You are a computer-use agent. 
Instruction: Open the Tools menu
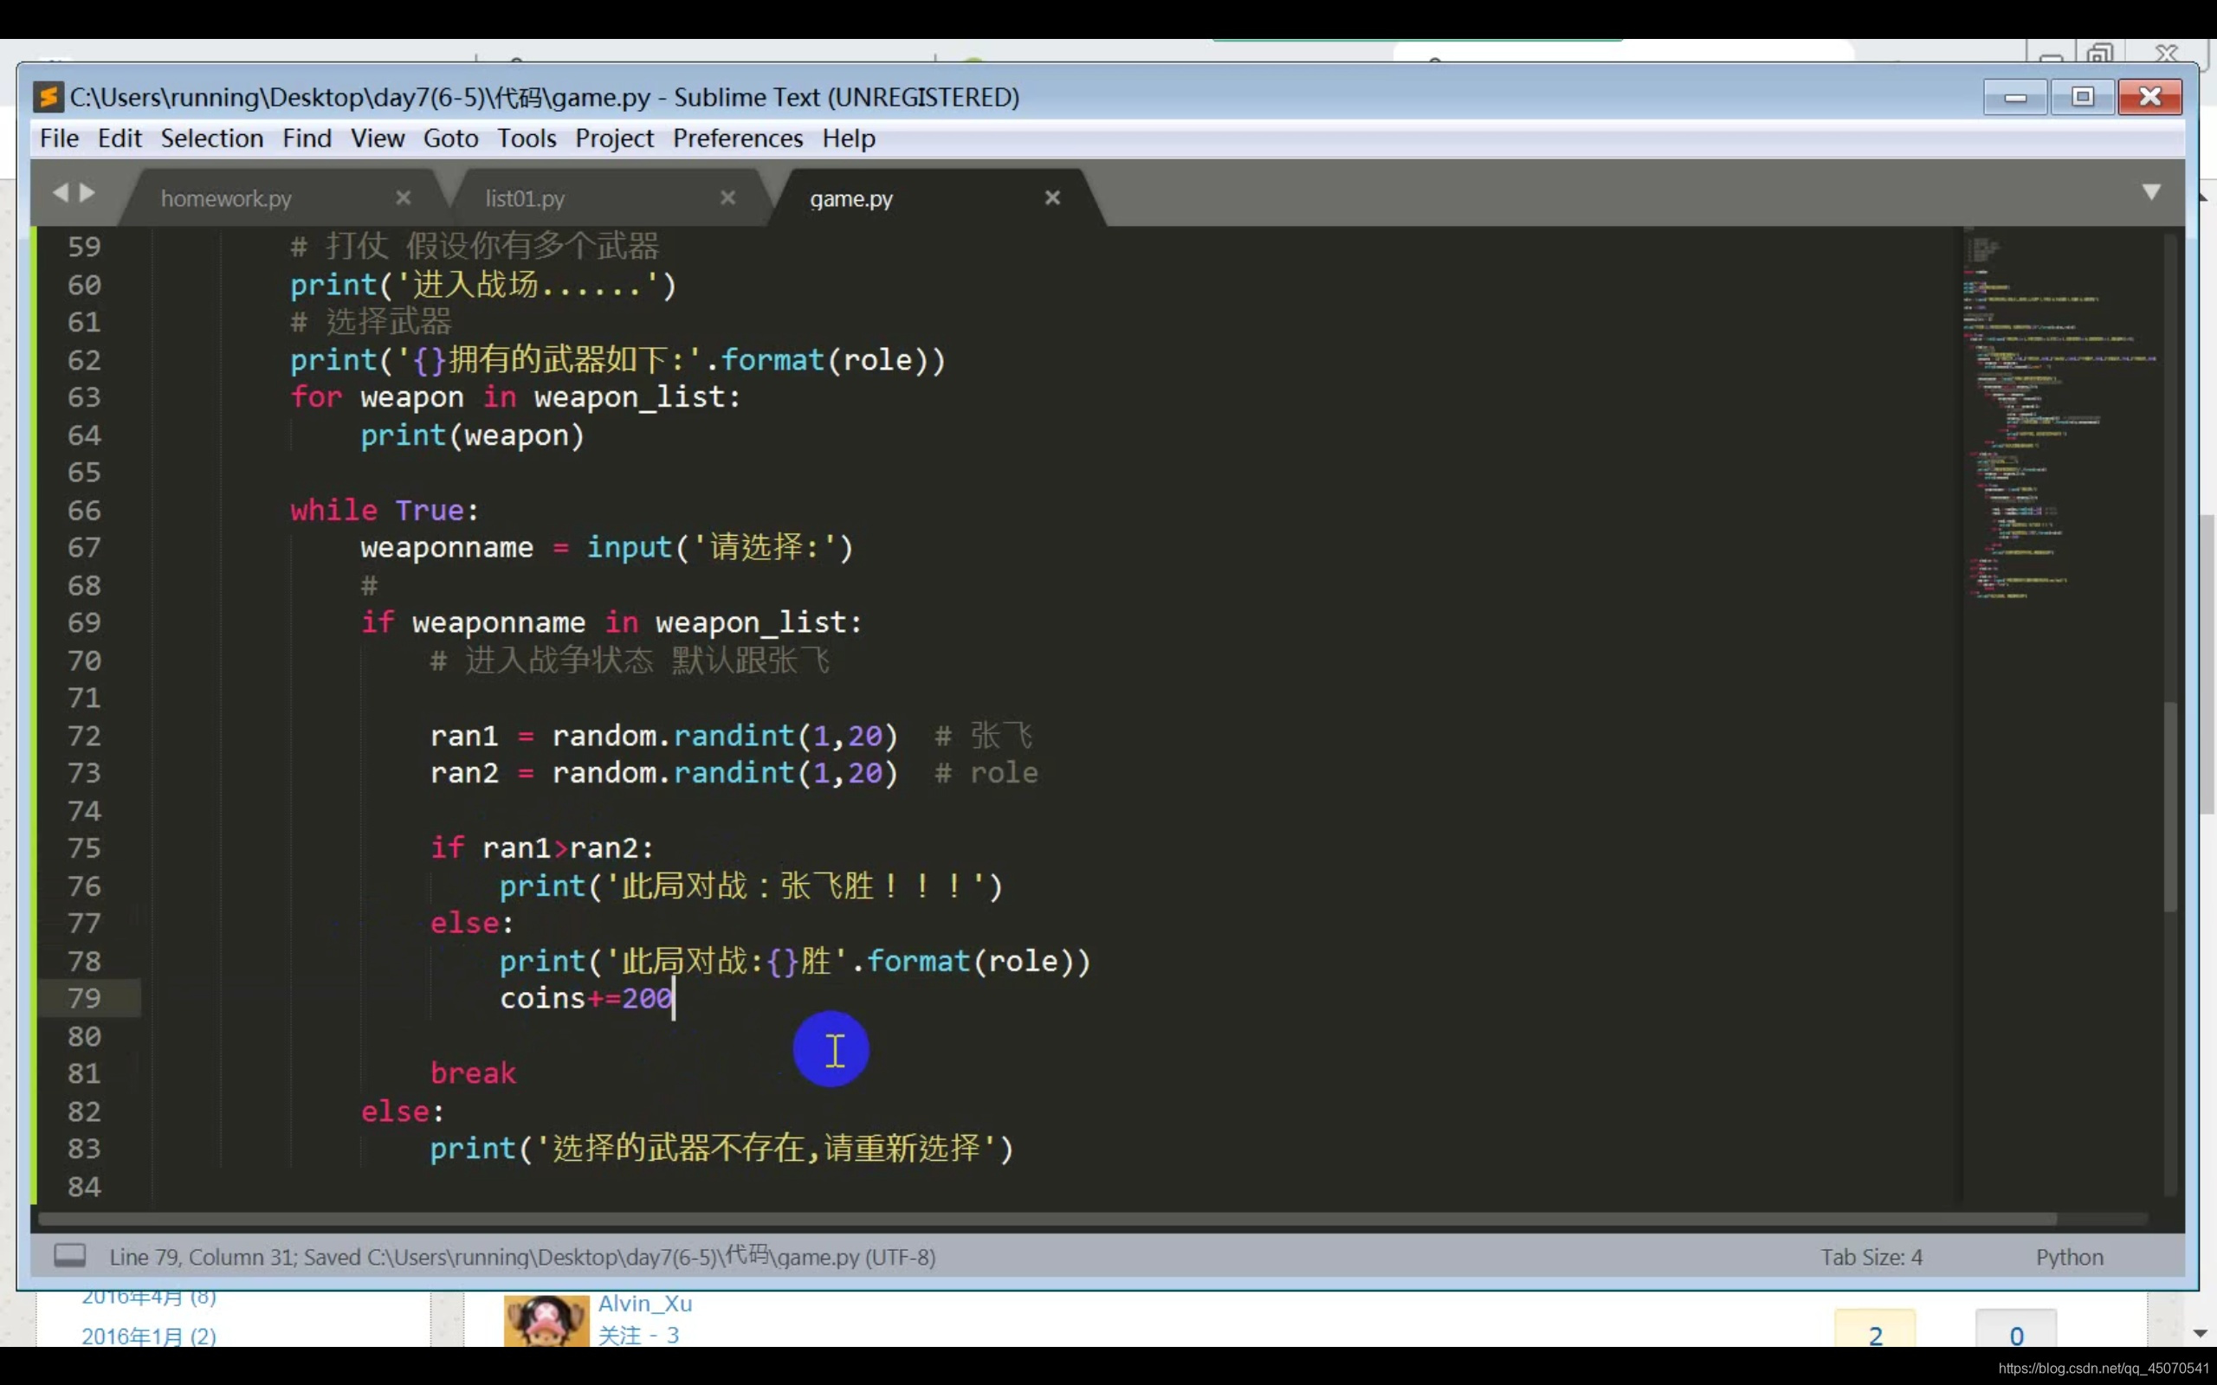527,138
